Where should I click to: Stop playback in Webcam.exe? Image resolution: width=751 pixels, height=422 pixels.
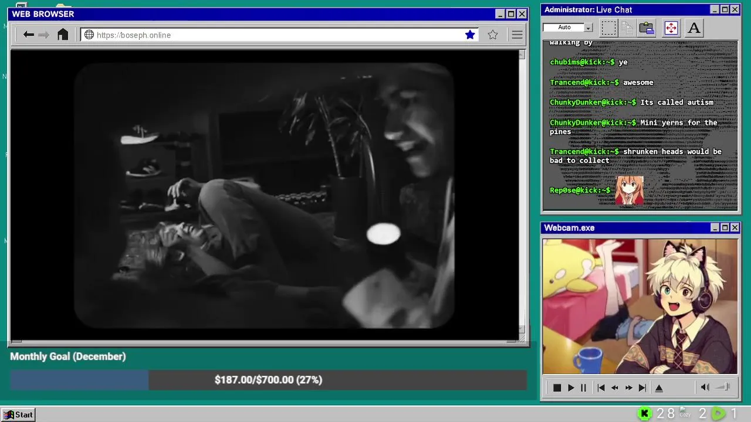point(557,387)
